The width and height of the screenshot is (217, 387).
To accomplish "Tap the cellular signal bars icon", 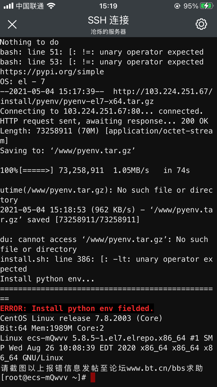I will [x=8, y=6].
